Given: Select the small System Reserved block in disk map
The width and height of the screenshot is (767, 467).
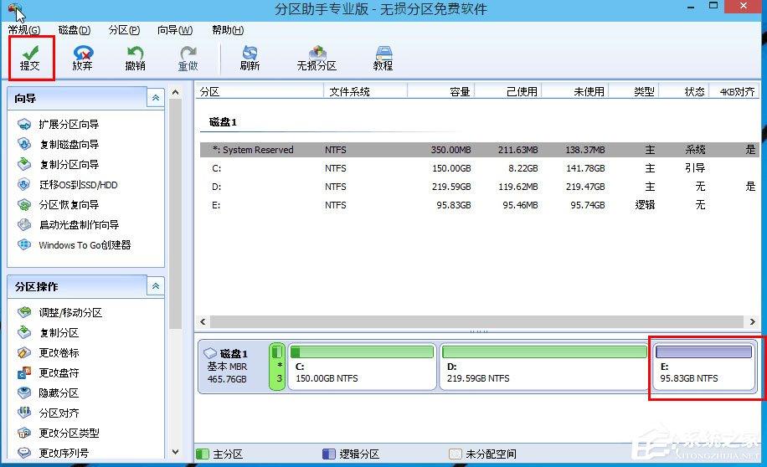Looking at the screenshot, I should click(x=277, y=366).
